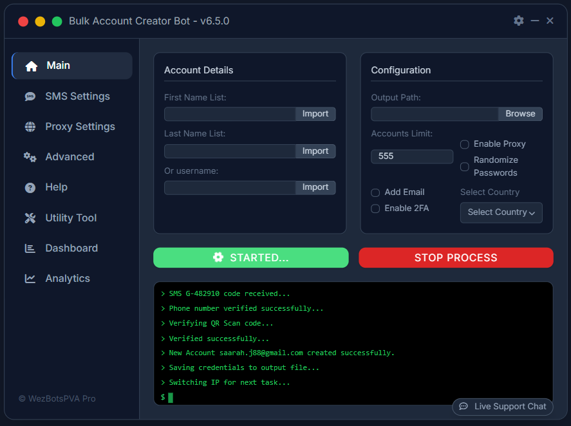Enable 2FA for created accounts

(375, 208)
